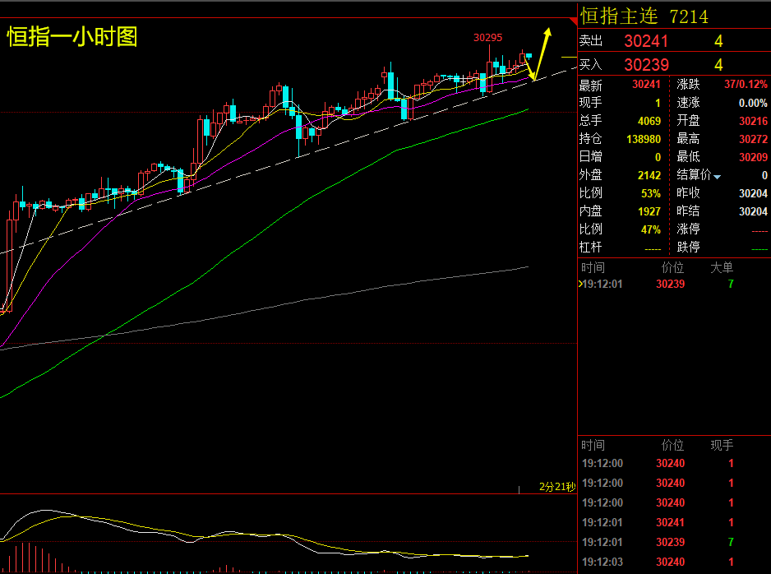
Task: Click the 跌停 label
Action: tap(689, 247)
